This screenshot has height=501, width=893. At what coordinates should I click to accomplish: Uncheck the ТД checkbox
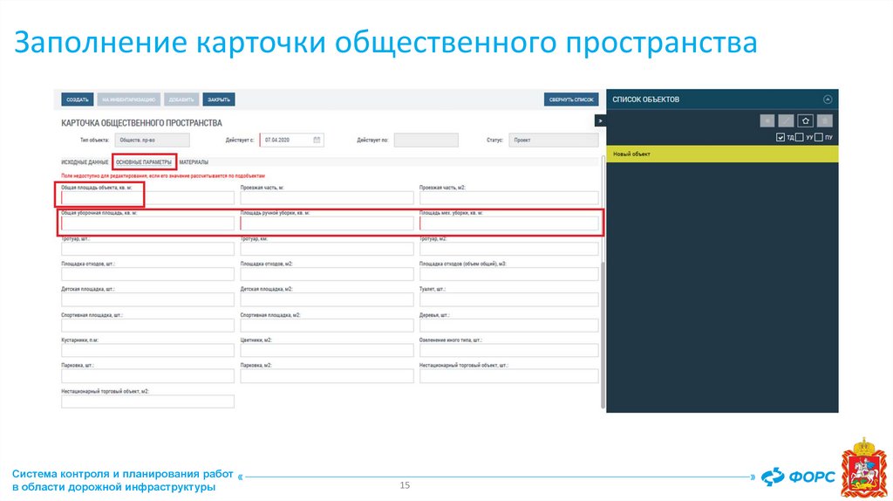[x=781, y=137]
